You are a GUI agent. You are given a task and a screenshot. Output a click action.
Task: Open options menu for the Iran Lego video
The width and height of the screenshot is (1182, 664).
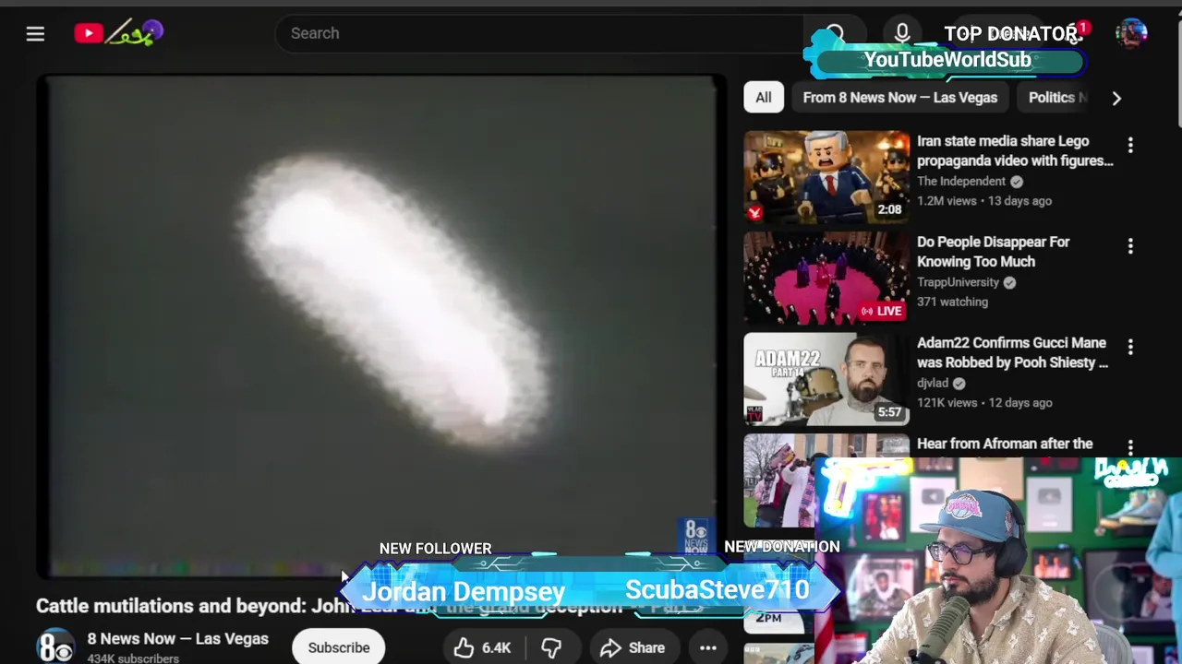[x=1130, y=146]
